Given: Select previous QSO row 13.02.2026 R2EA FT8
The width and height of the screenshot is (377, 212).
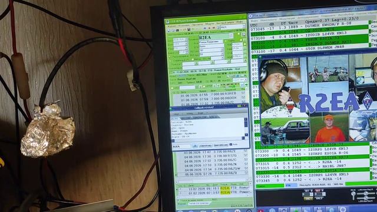Looking at the screenshot, I should (214, 188).
